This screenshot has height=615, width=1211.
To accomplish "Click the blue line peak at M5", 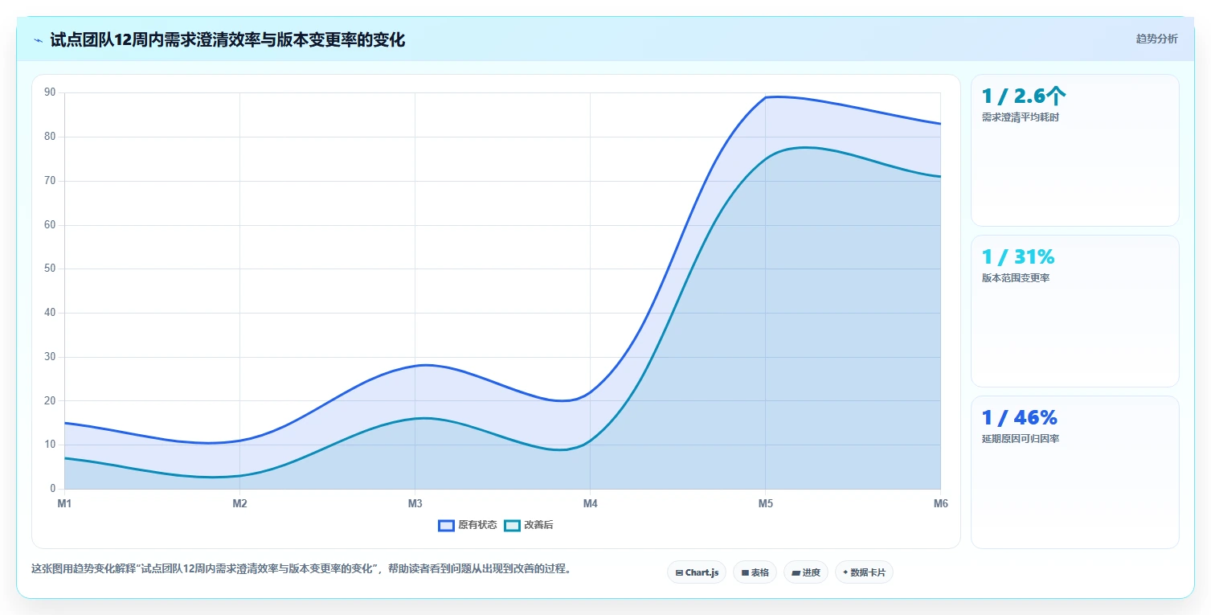I will pos(765,97).
